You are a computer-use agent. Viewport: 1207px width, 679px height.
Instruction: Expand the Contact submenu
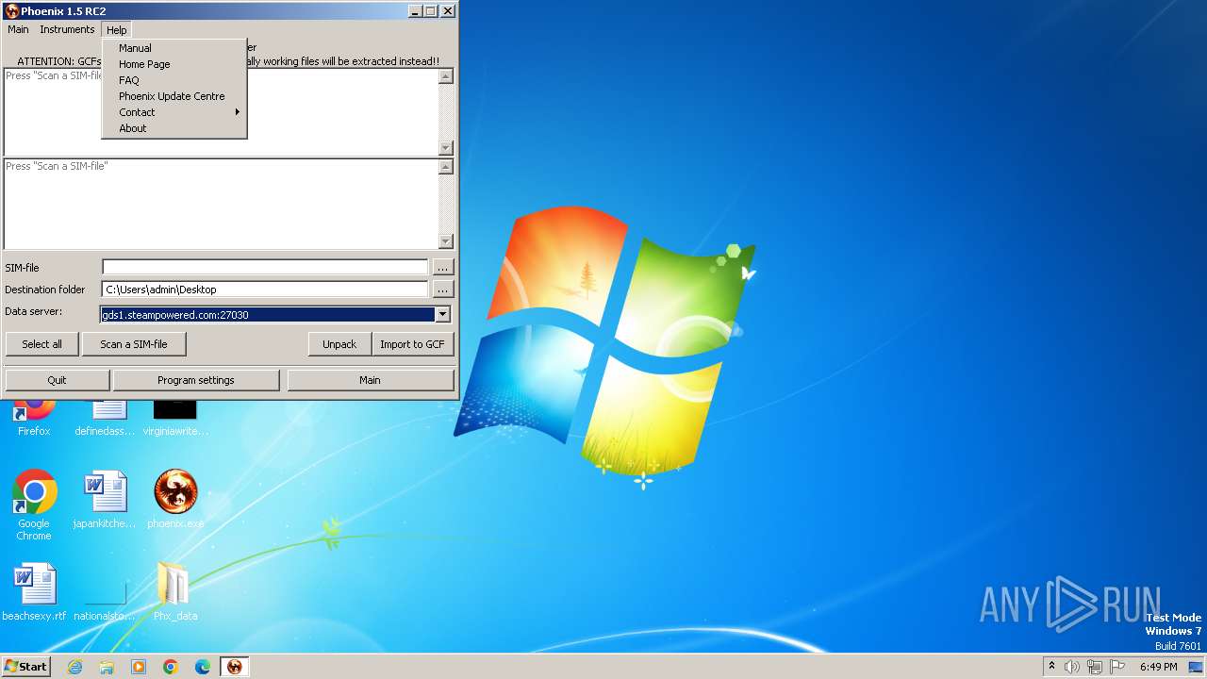[x=174, y=112]
